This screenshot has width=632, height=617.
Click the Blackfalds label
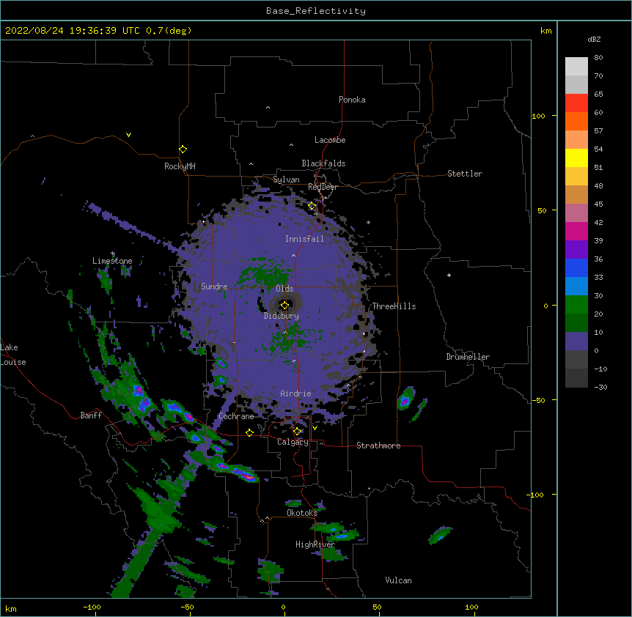323,163
